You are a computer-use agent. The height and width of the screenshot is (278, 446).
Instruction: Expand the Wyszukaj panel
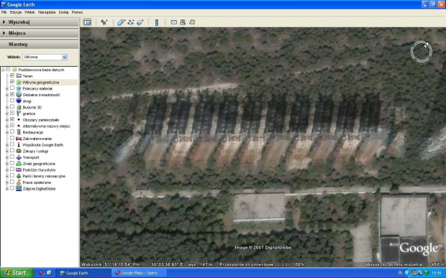pos(40,22)
